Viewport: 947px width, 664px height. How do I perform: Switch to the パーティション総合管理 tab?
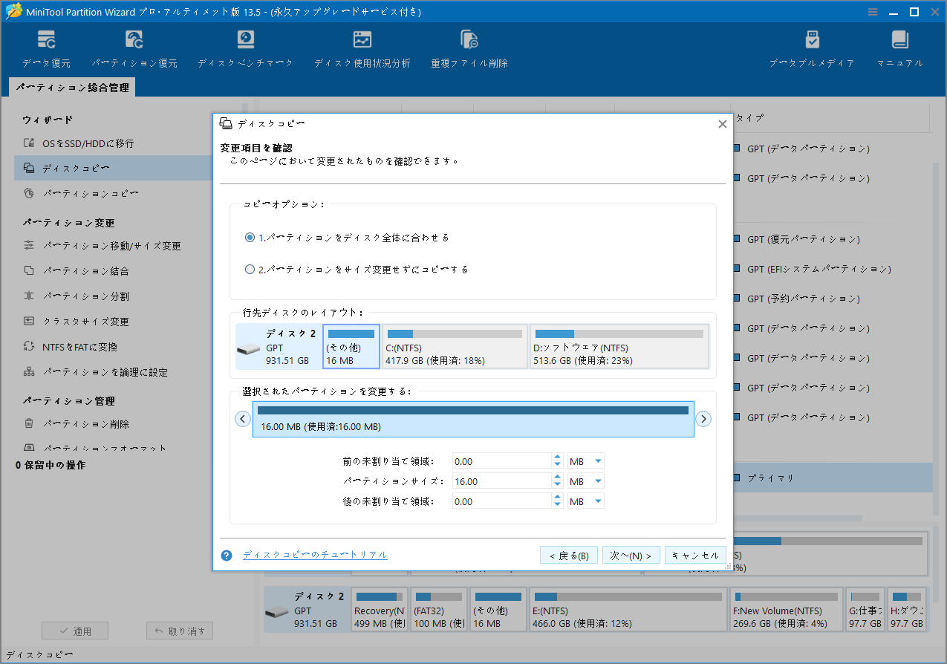coord(71,87)
